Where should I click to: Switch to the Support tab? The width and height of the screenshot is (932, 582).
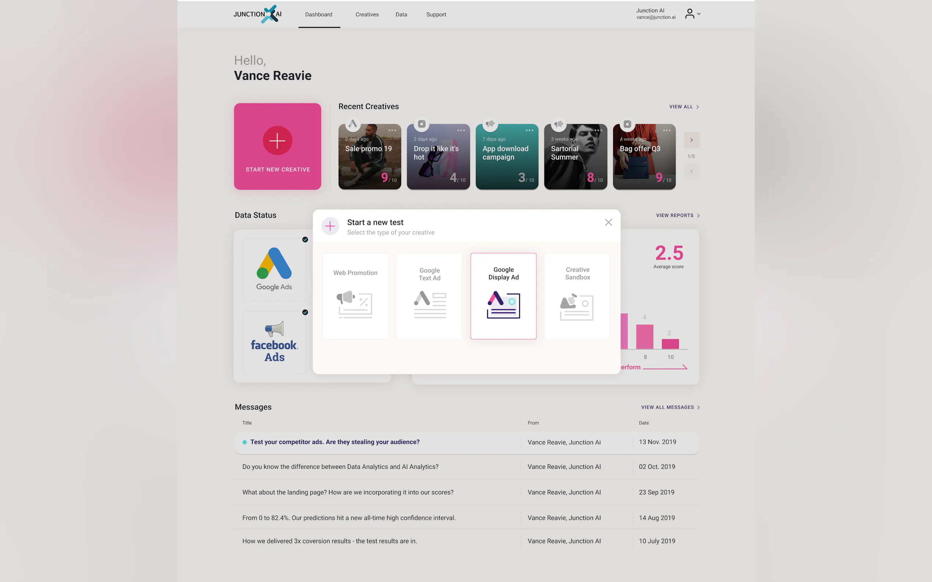click(436, 15)
